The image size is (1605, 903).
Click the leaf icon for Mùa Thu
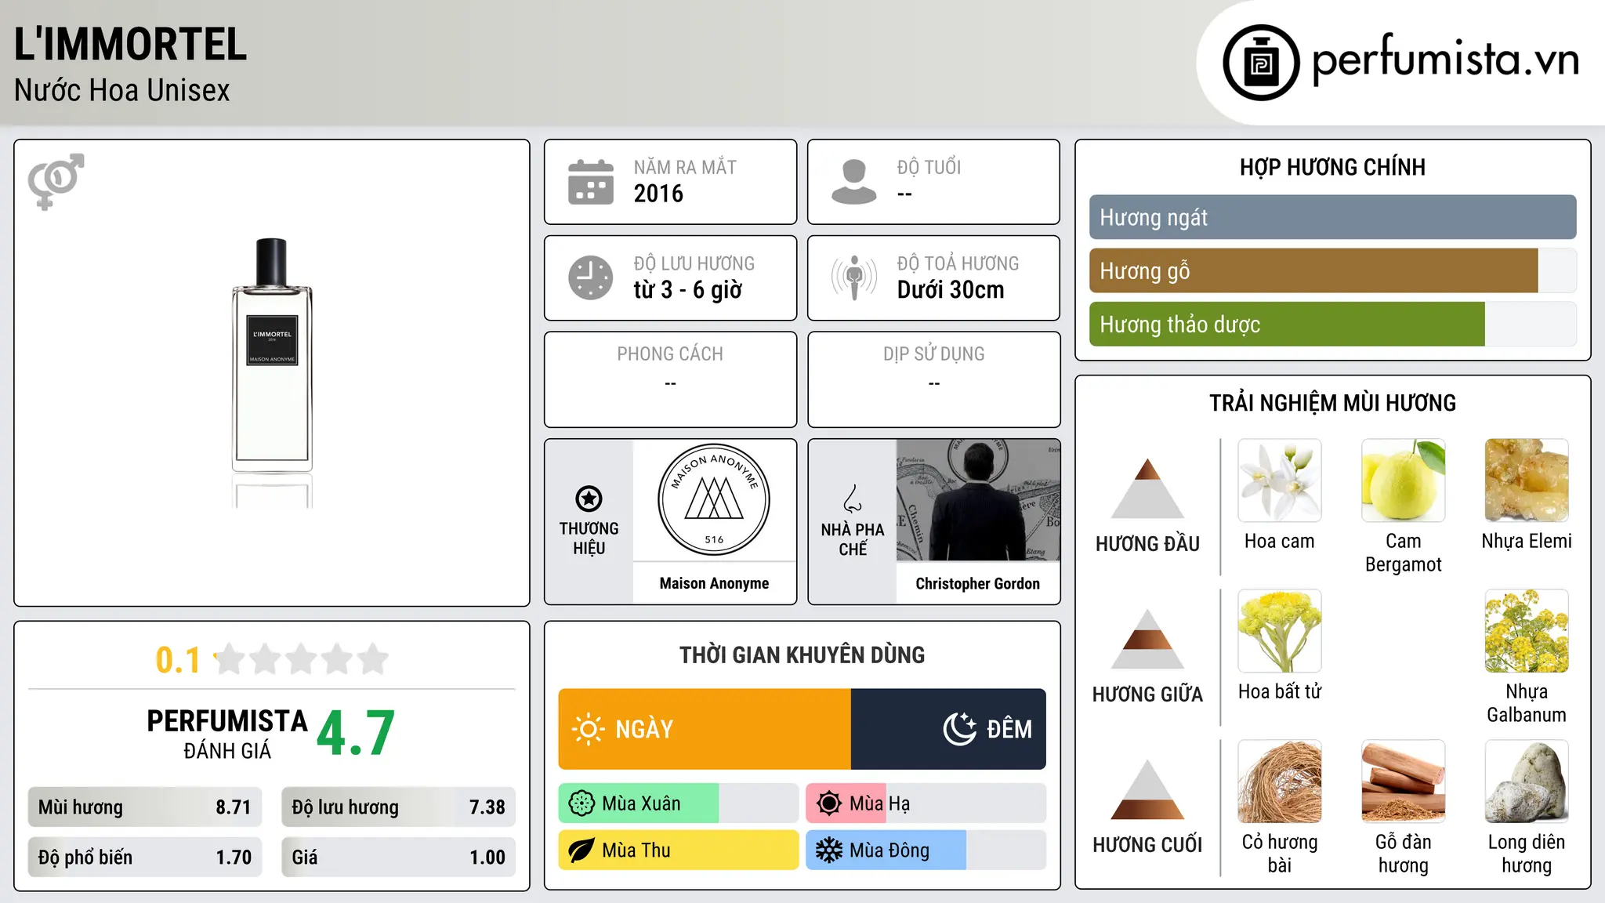coord(581,850)
